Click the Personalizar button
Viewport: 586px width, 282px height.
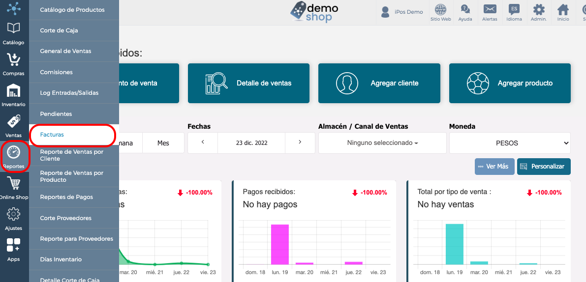pos(544,167)
